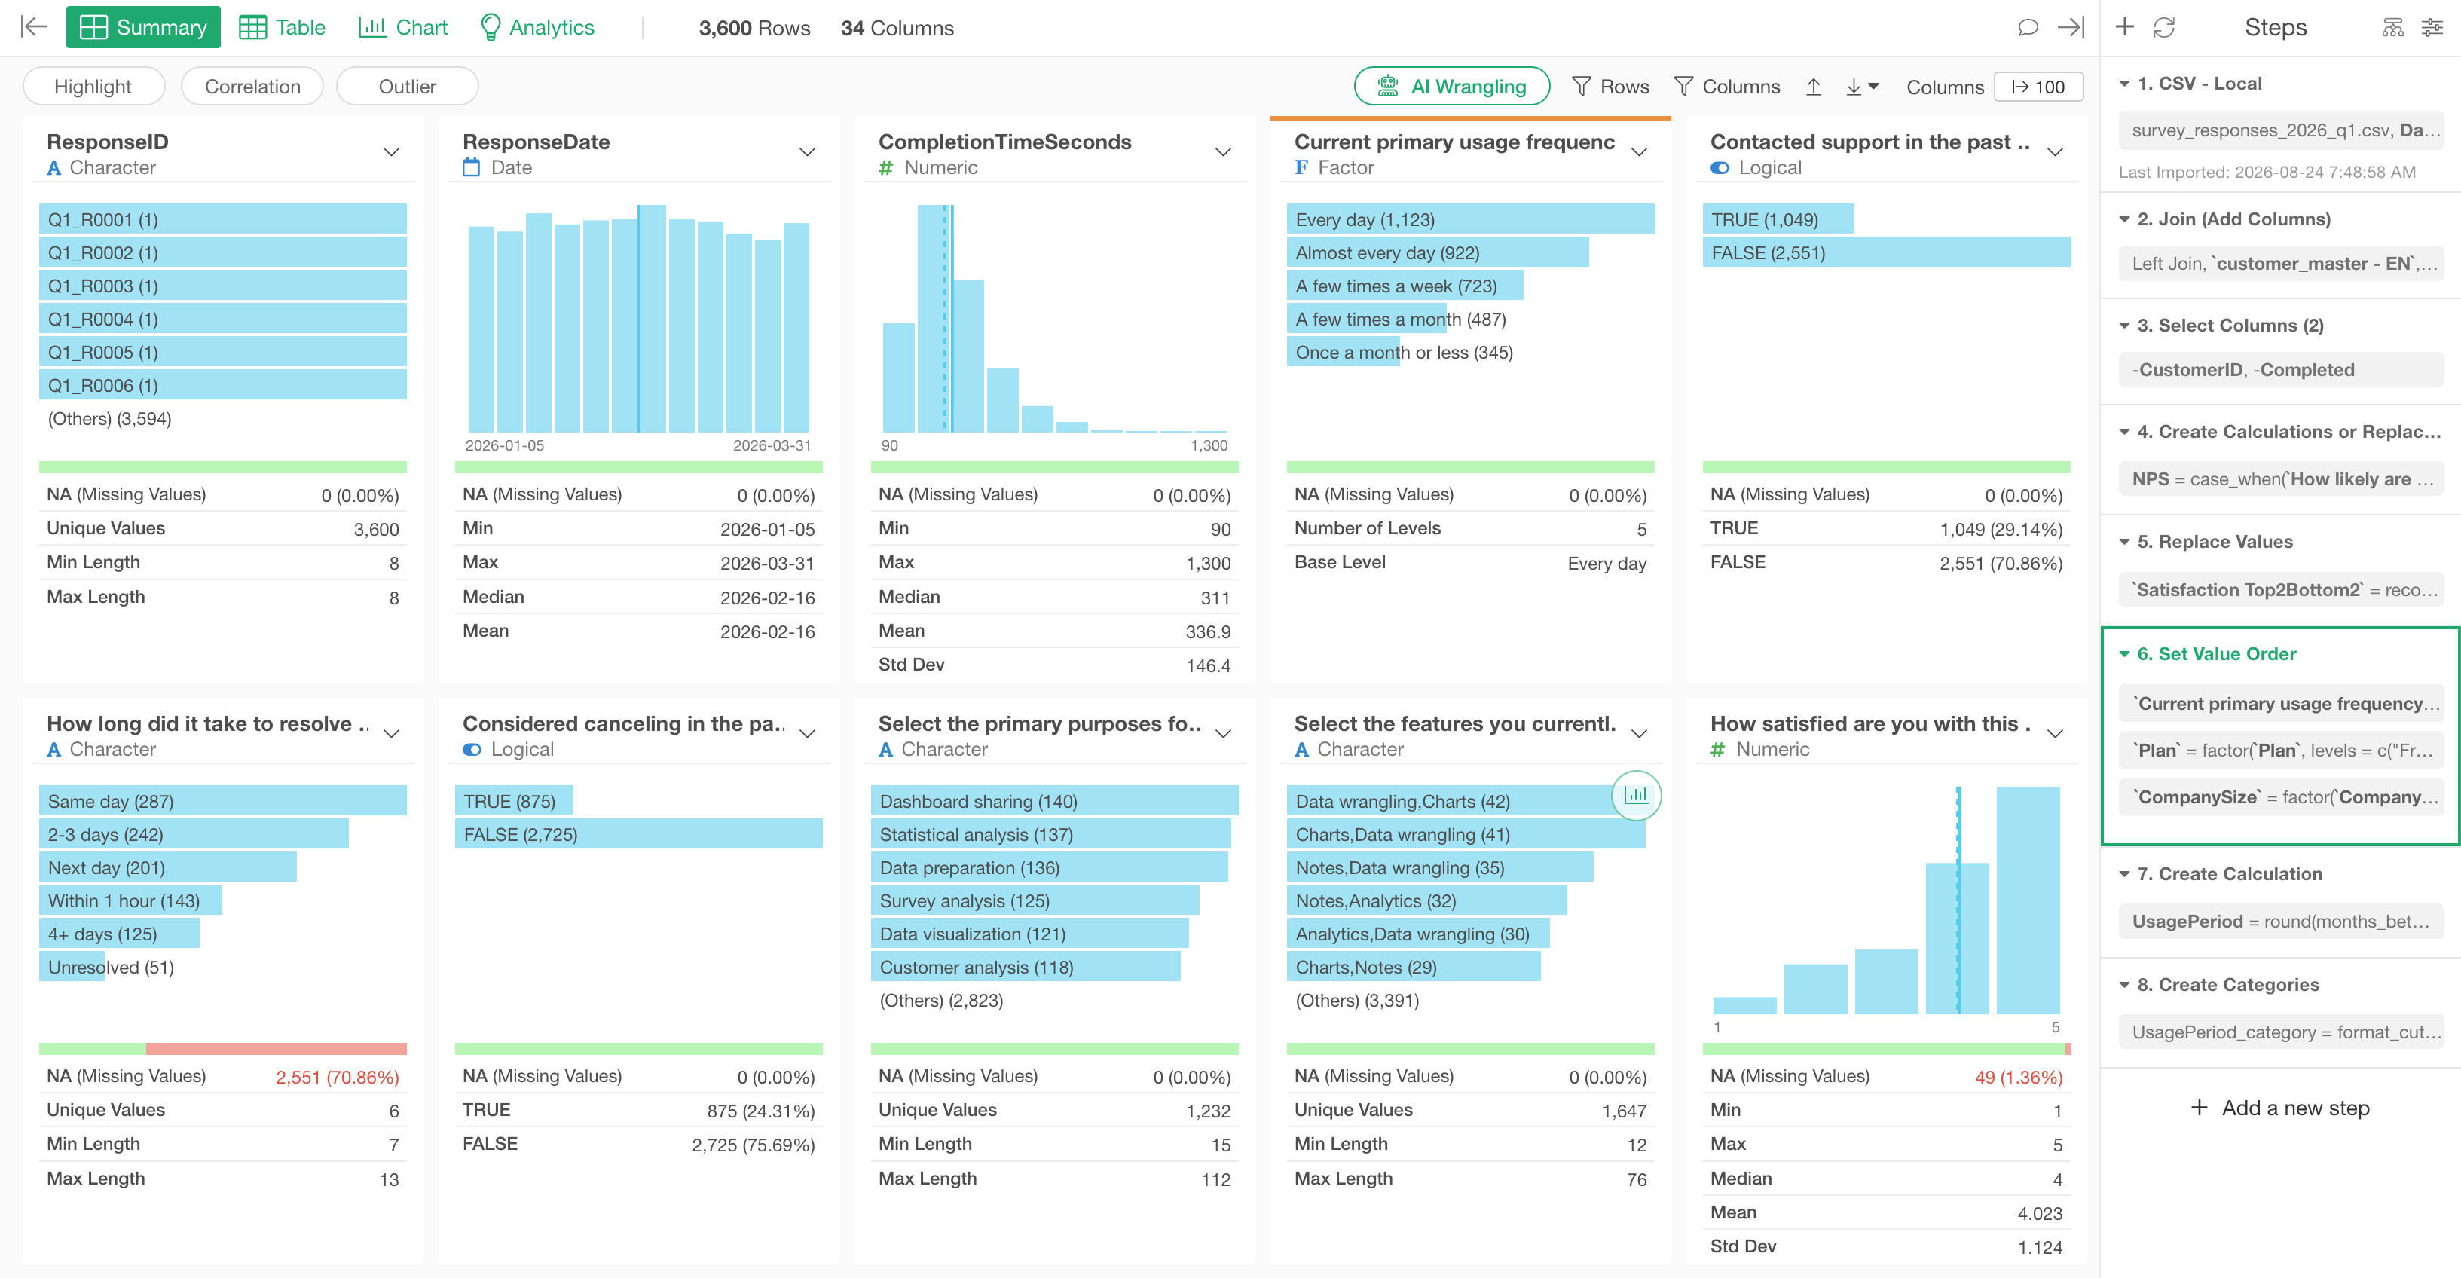Viewport: 2461px width, 1278px height.
Task: Open the NPS = case_when step item
Action: [2280, 479]
